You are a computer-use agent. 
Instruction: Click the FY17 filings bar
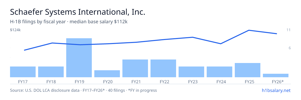(23, 72)
